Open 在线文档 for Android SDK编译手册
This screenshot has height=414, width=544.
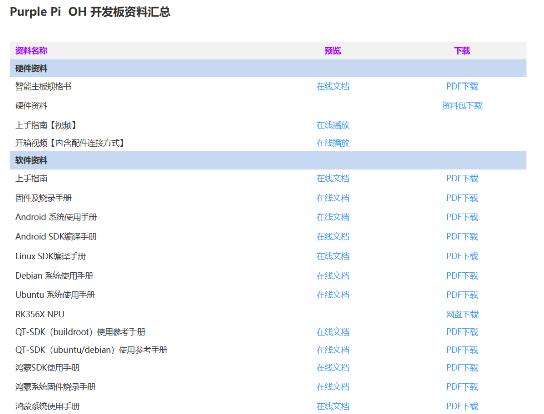pyautogui.click(x=332, y=236)
